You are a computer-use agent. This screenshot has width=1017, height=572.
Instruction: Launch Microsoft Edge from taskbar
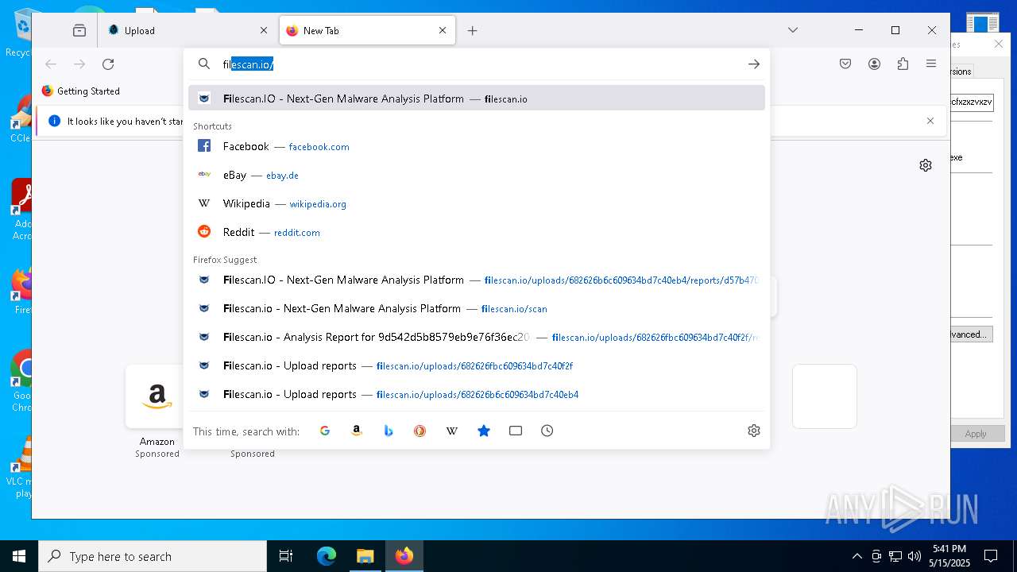coord(327,556)
